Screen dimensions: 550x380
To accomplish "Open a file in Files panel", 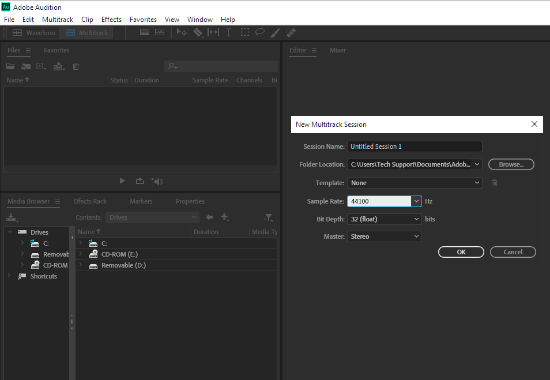I will pos(10,66).
